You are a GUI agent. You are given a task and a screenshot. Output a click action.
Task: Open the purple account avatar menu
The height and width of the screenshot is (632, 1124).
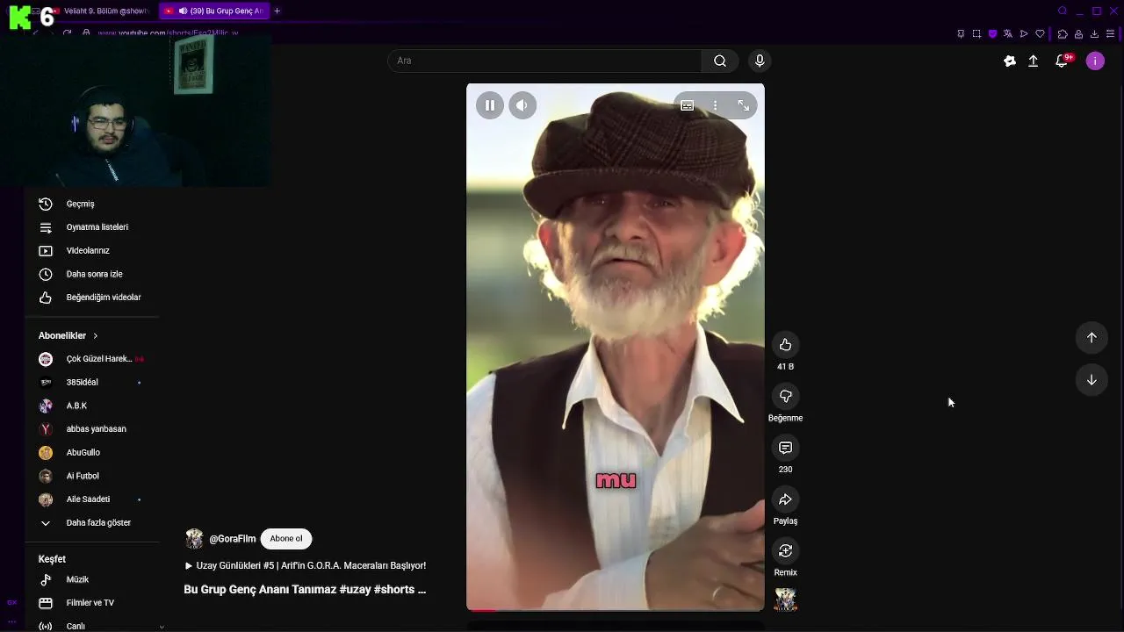pyautogui.click(x=1095, y=61)
